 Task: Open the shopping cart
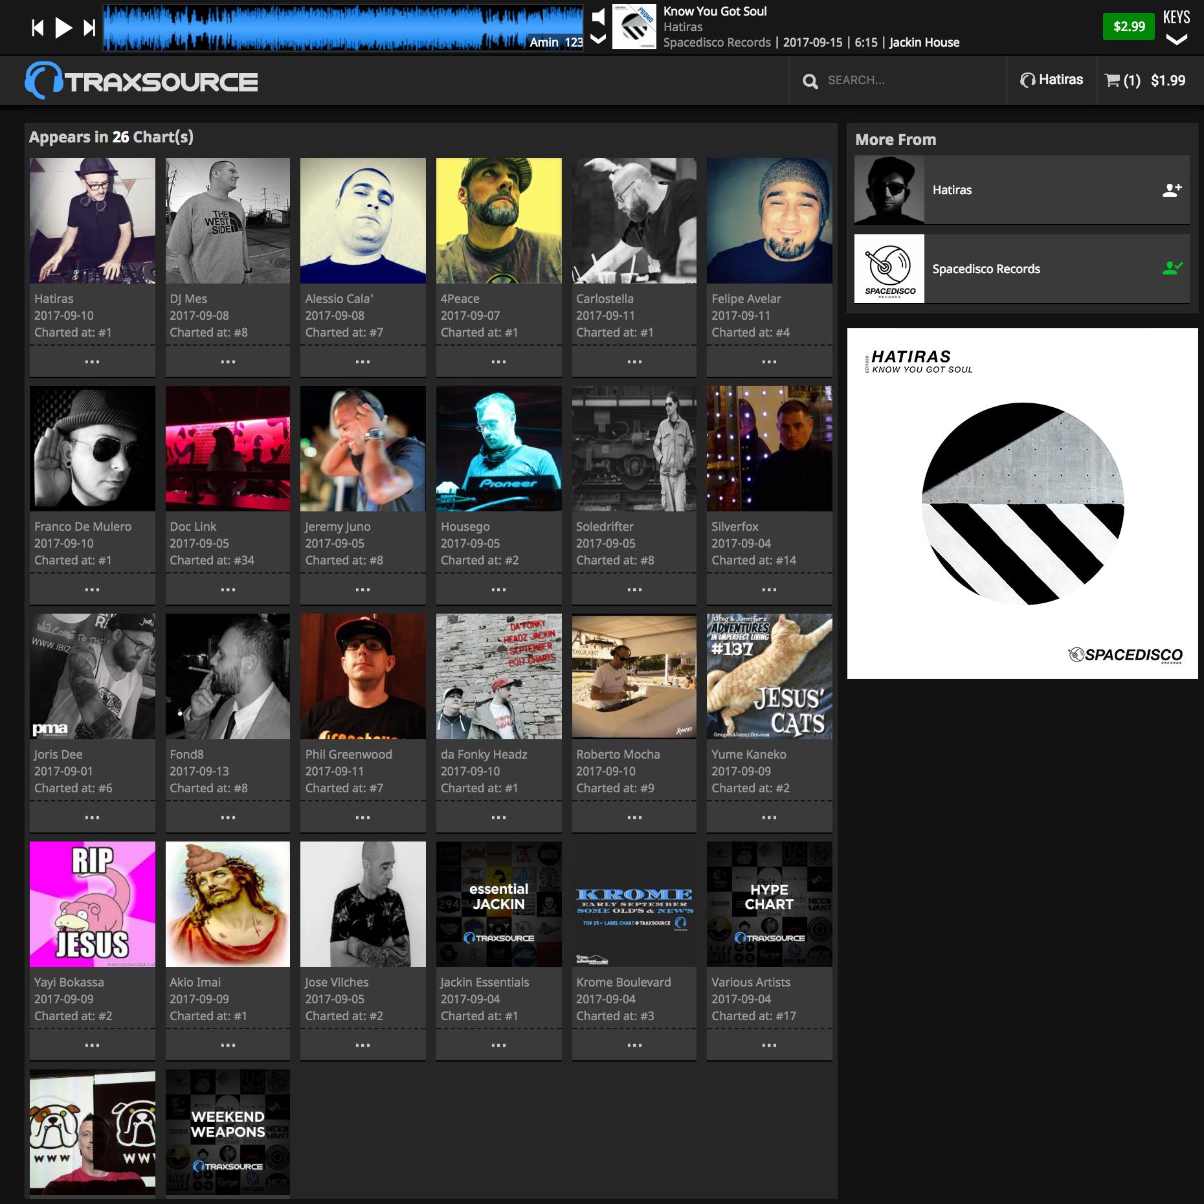coord(1144,80)
